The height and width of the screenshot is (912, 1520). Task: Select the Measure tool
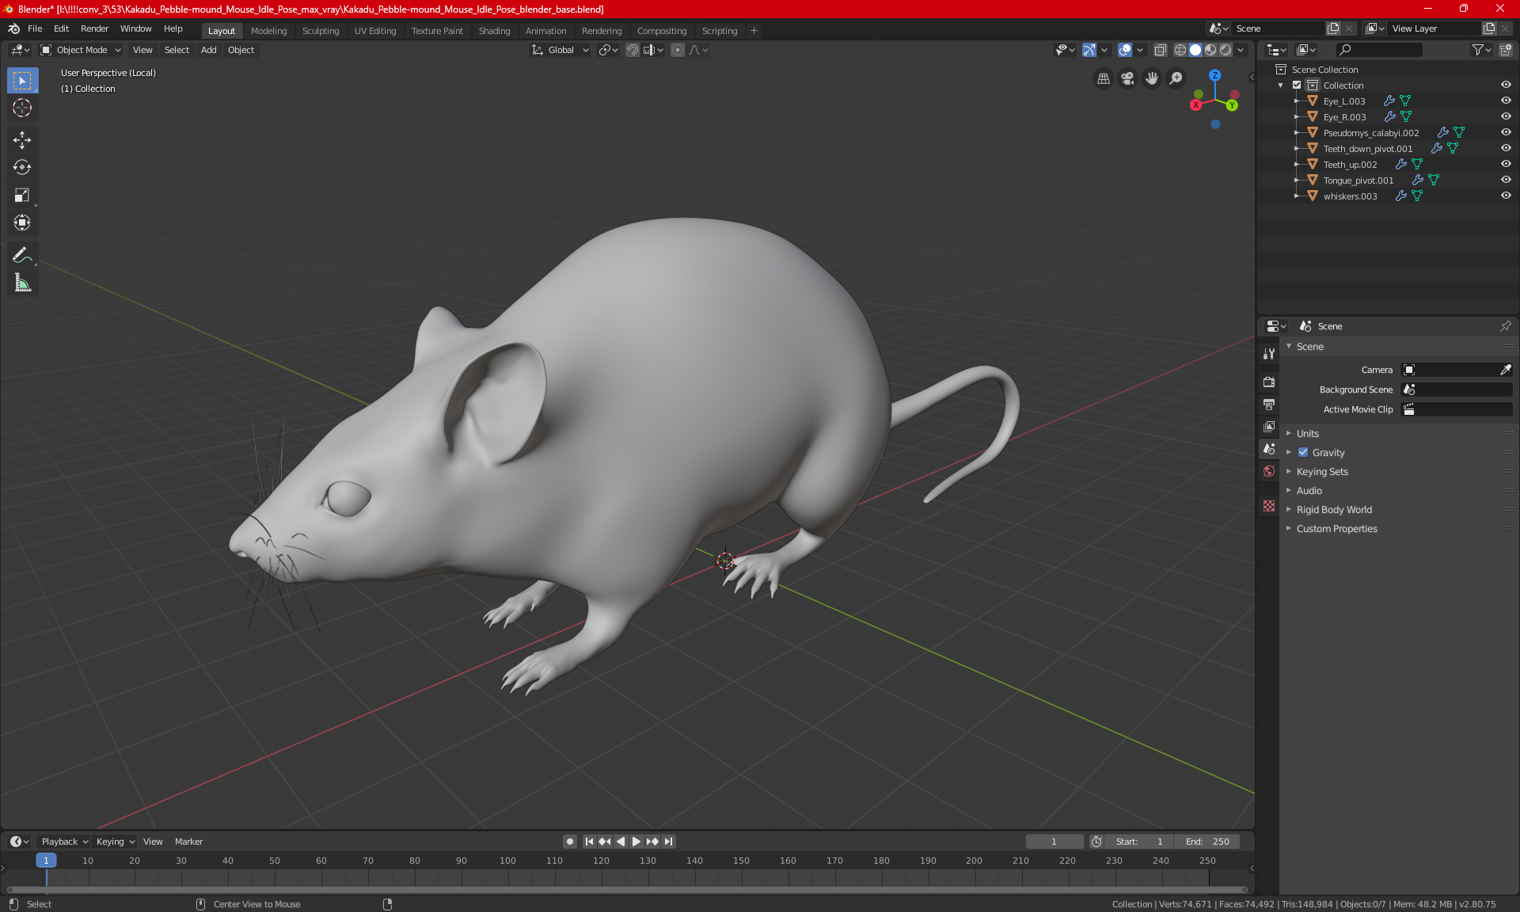coord(22,283)
